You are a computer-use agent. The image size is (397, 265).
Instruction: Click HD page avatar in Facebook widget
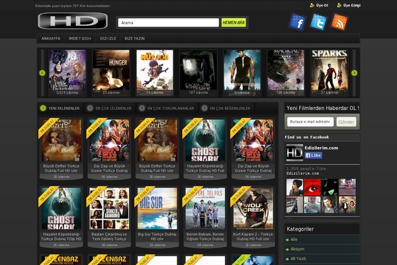click(x=294, y=152)
